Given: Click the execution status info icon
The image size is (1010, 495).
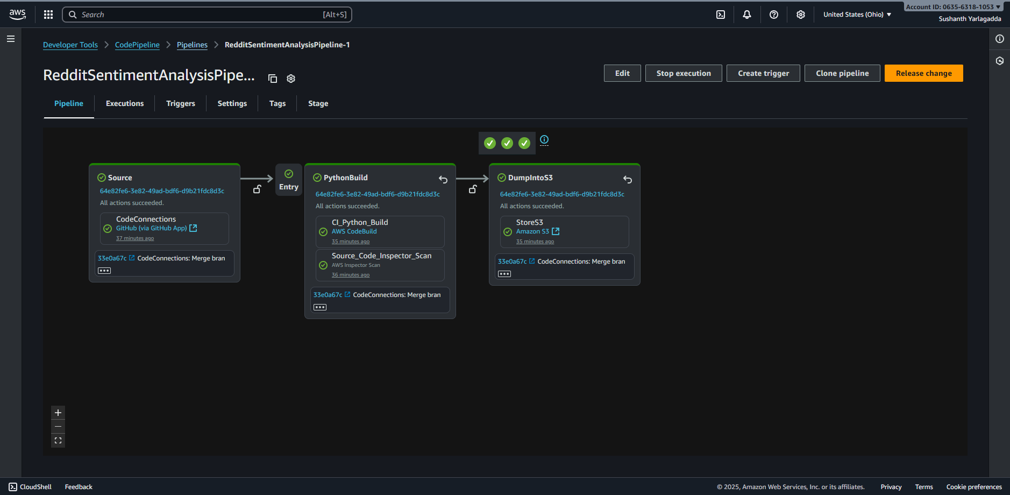Looking at the screenshot, I should [544, 139].
